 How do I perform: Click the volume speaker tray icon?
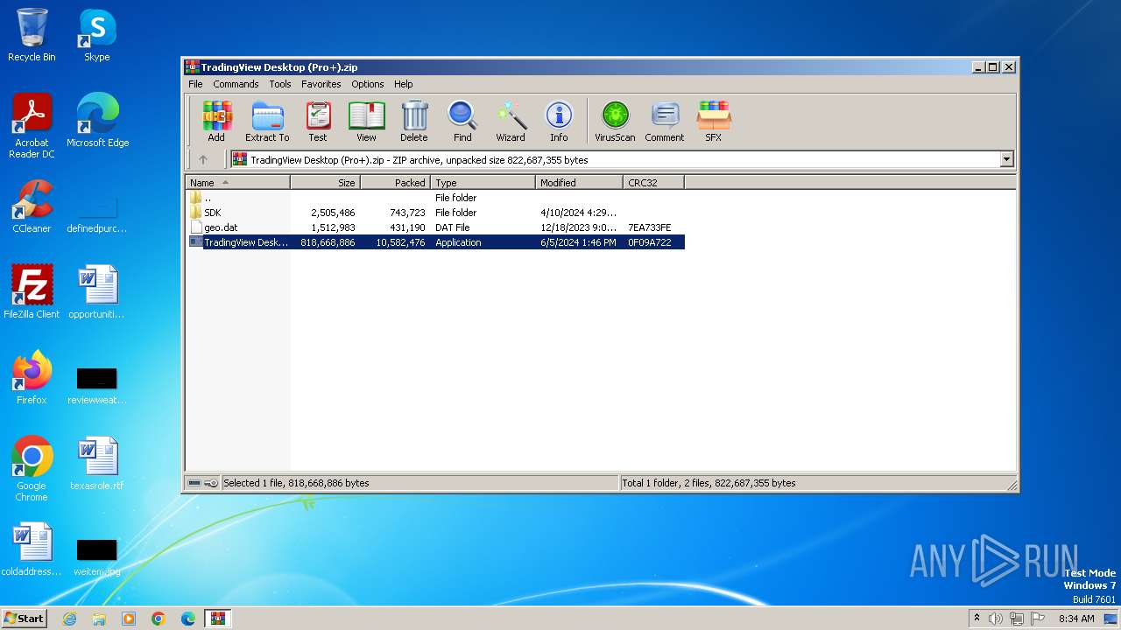(x=995, y=619)
